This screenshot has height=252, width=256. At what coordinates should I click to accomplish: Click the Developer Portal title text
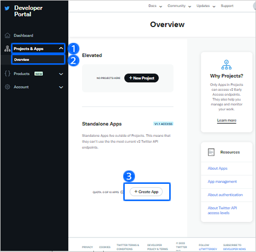[x=28, y=11]
